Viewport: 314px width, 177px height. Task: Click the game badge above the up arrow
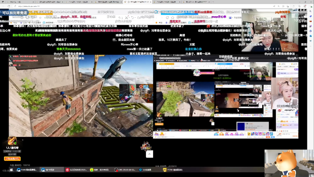pyautogui.click(x=146, y=146)
